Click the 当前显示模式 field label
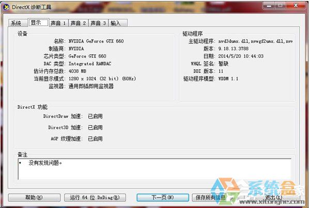 point(50,79)
